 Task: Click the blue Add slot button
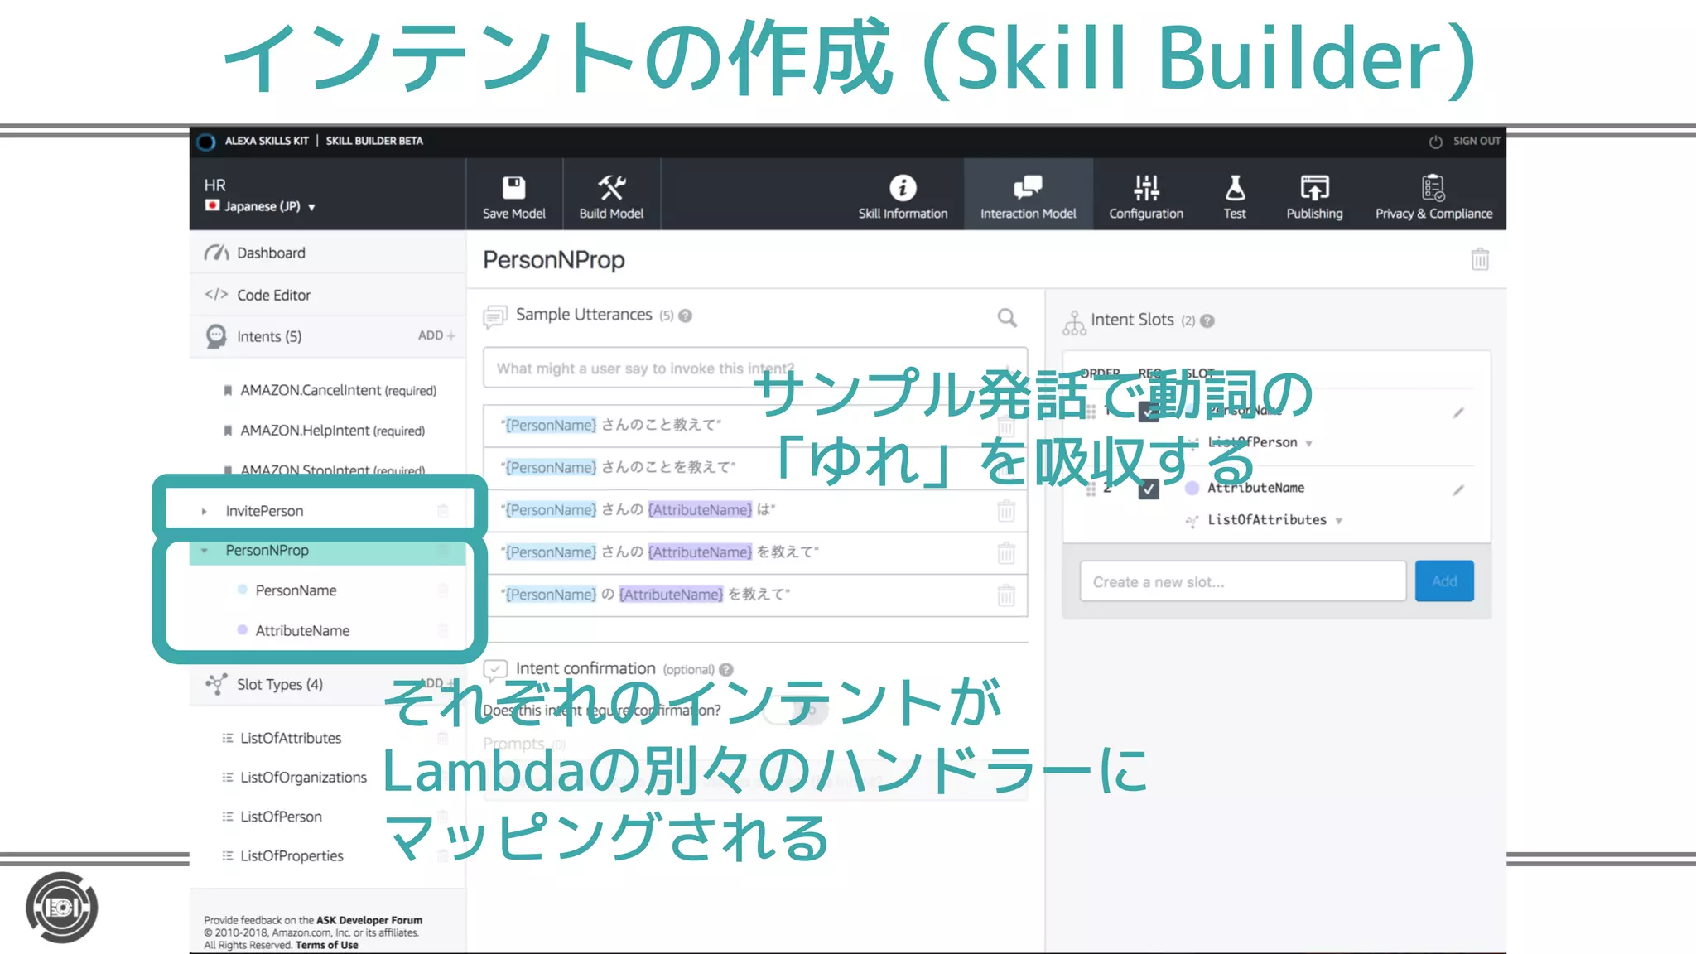[1444, 581]
